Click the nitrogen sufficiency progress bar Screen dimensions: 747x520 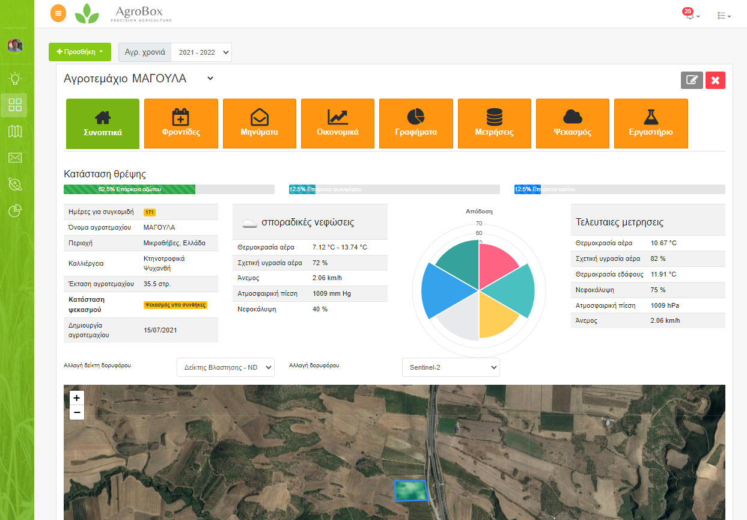pyautogui.click(x=129, y=189)
